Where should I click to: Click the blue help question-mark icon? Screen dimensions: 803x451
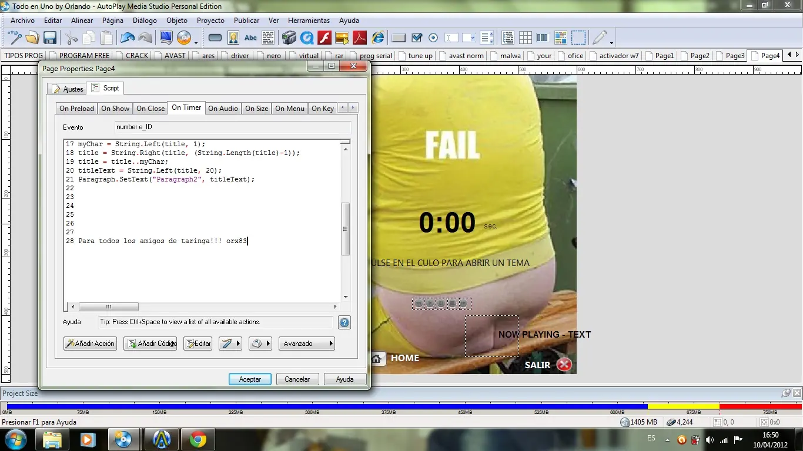[x=344, y=322]
